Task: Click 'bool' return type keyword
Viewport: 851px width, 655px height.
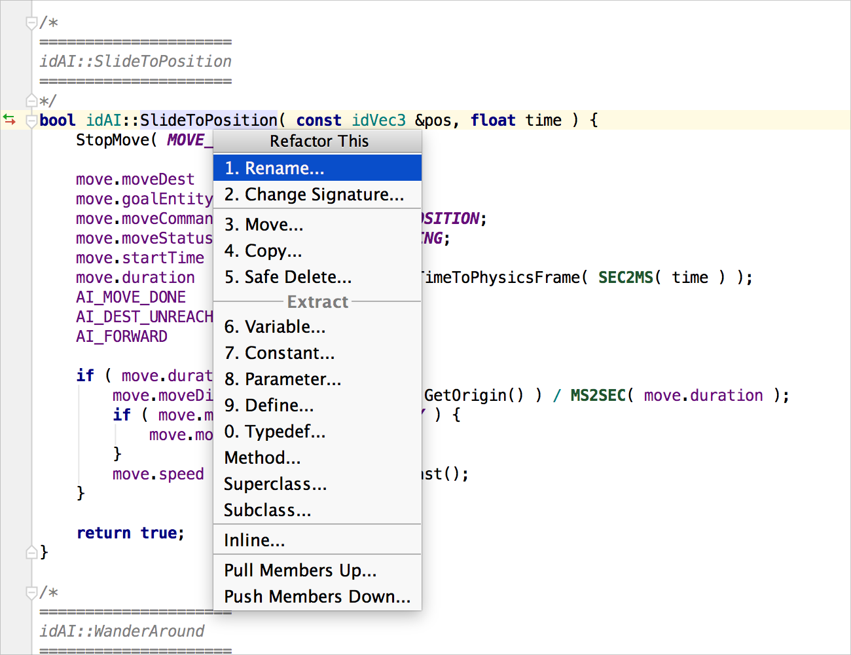Action: (x=58, y=121)
